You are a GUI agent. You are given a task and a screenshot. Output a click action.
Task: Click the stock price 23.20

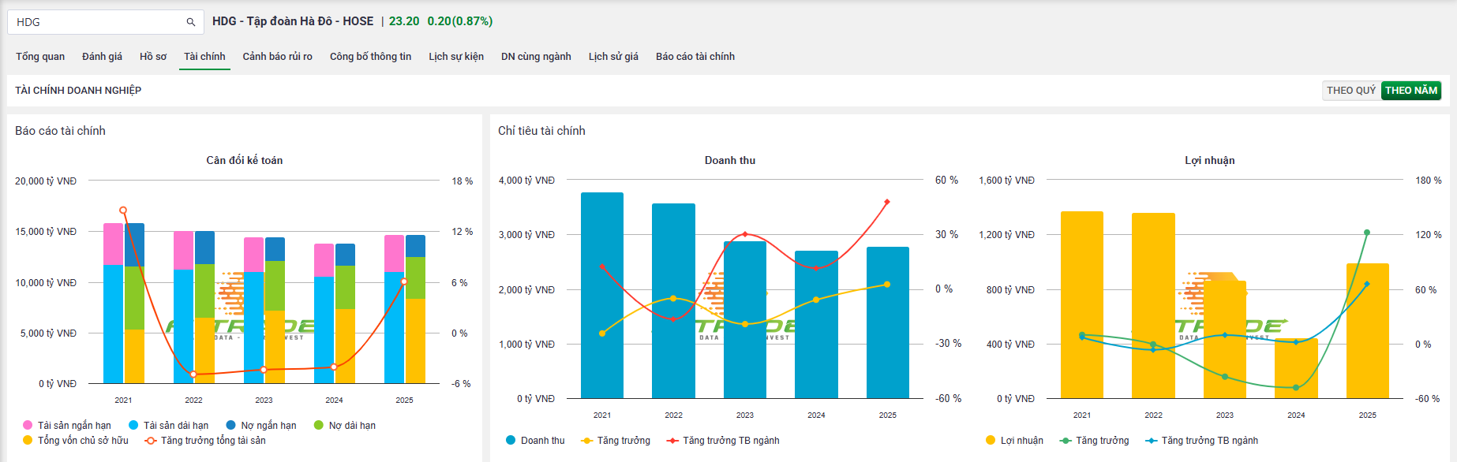pyautogui.click(x=404, y=21)
